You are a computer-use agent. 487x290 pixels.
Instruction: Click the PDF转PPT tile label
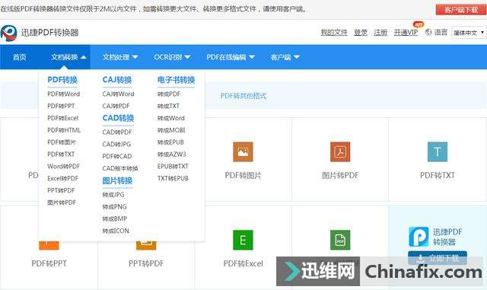click(49, 263)
